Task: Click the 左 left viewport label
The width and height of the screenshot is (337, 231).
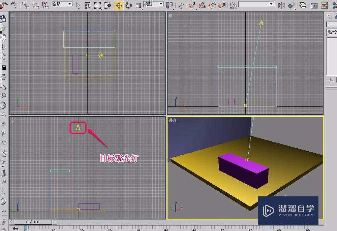Action: point(13,120)
